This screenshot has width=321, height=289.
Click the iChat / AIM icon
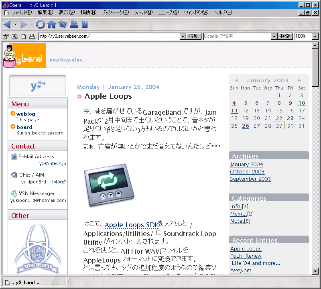click(x=14, y=175)
